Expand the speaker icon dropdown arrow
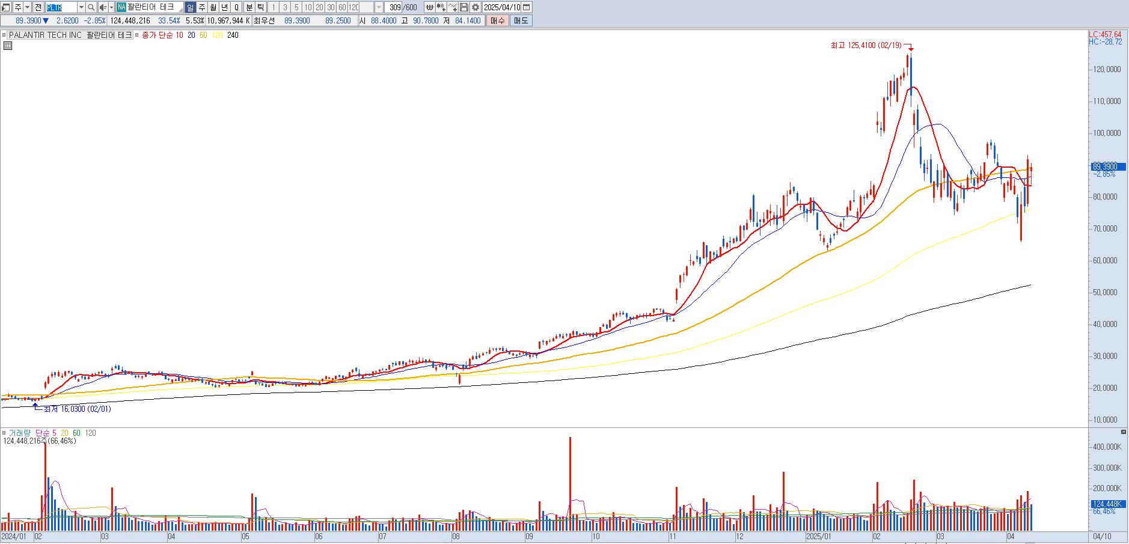Image resolution: width=1129 pixels, height=544 pixels. 111,7
